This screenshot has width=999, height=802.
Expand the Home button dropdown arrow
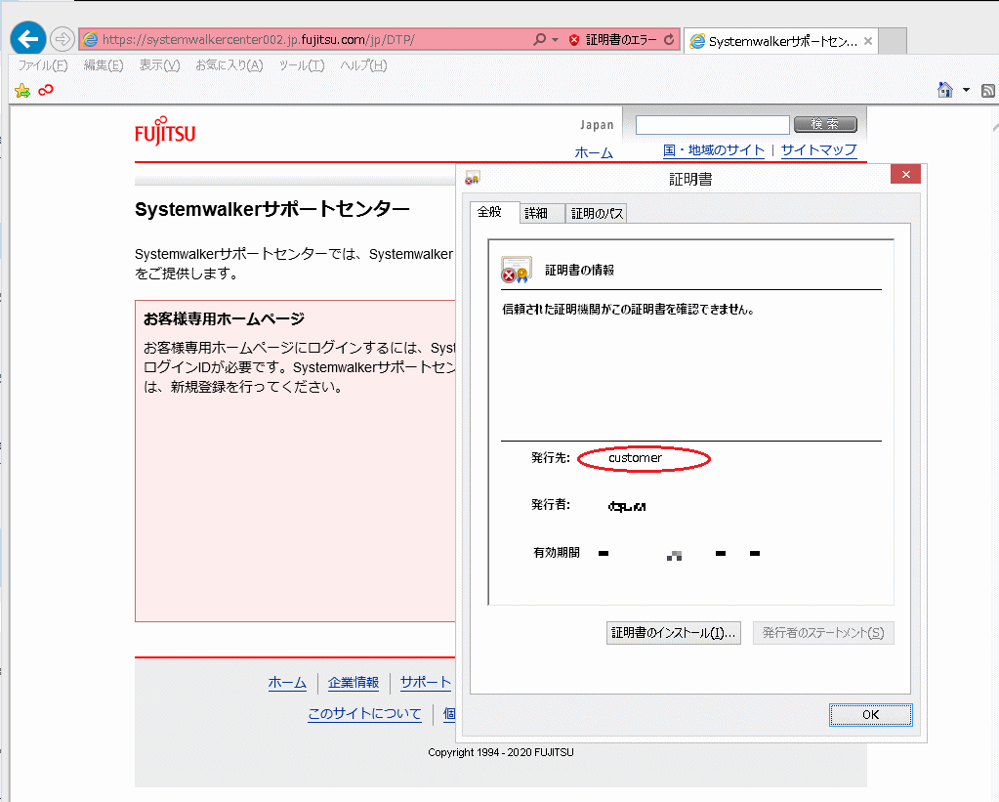(966, 90)
